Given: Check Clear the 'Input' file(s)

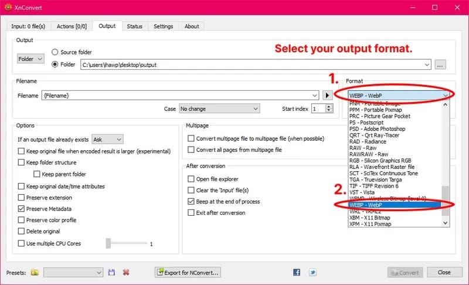Looking at the screenshot, I should [x=191, y=190].
